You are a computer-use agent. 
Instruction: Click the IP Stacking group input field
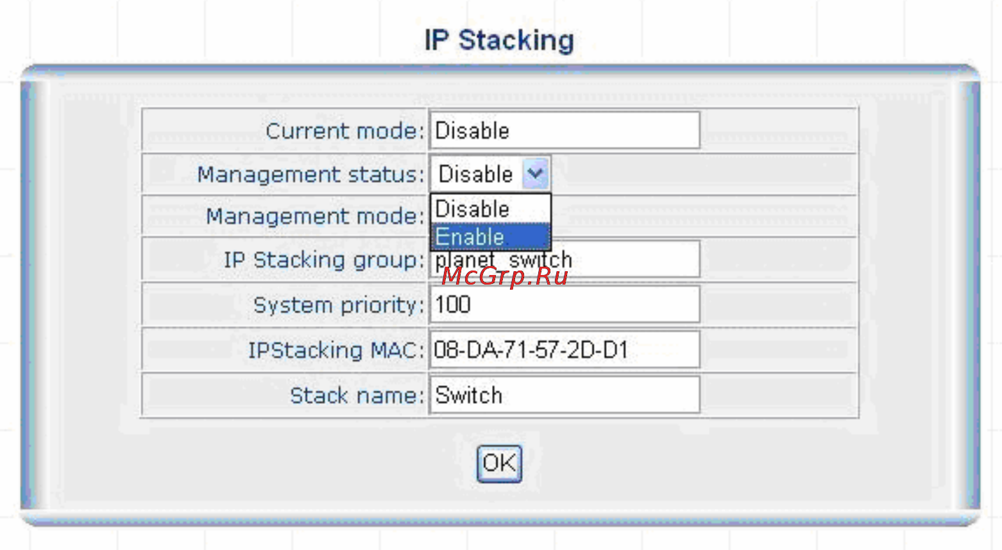coord(565,260)
